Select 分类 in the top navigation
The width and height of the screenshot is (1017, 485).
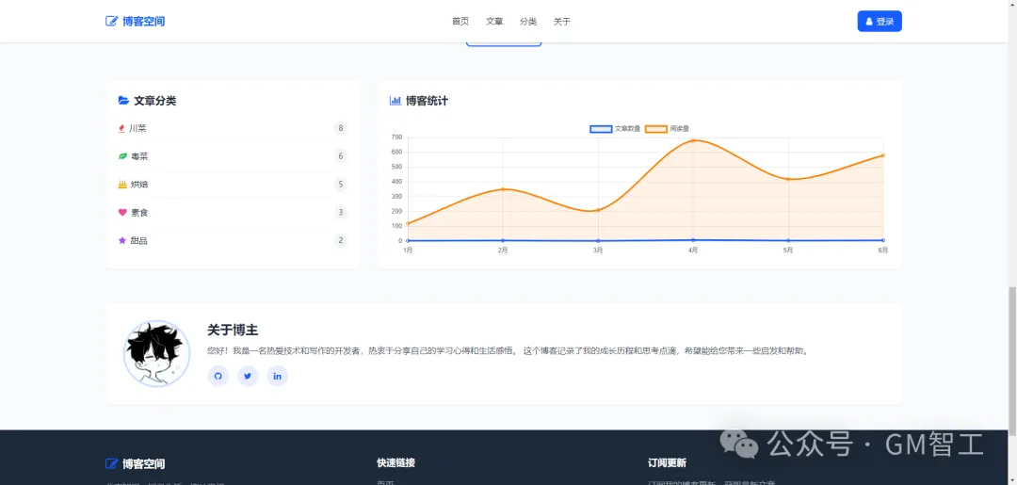[x=528, y=21]
